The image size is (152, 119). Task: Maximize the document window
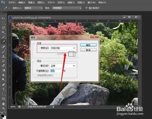click(129, 17)
